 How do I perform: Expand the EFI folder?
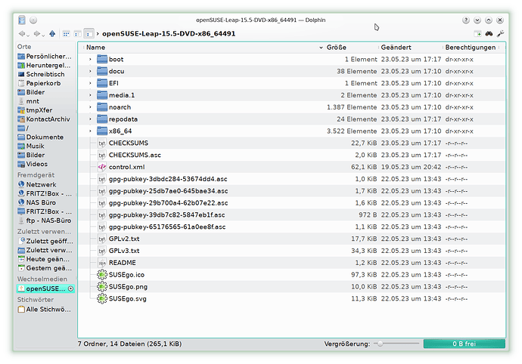(90, 83)
